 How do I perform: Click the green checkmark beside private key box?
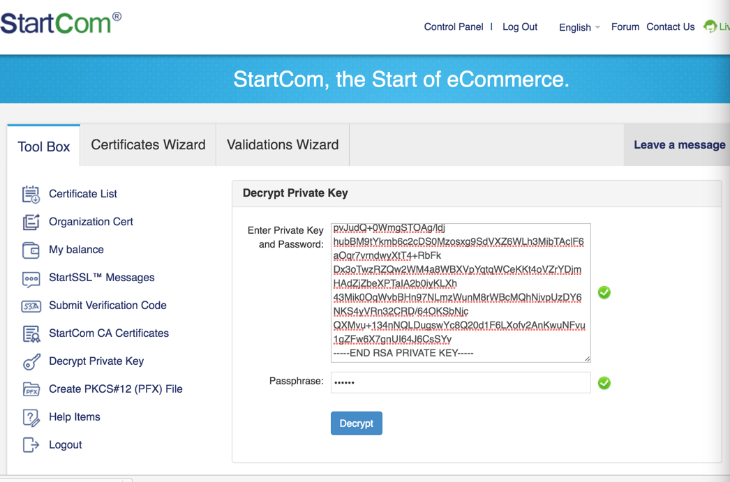[604, 293]
